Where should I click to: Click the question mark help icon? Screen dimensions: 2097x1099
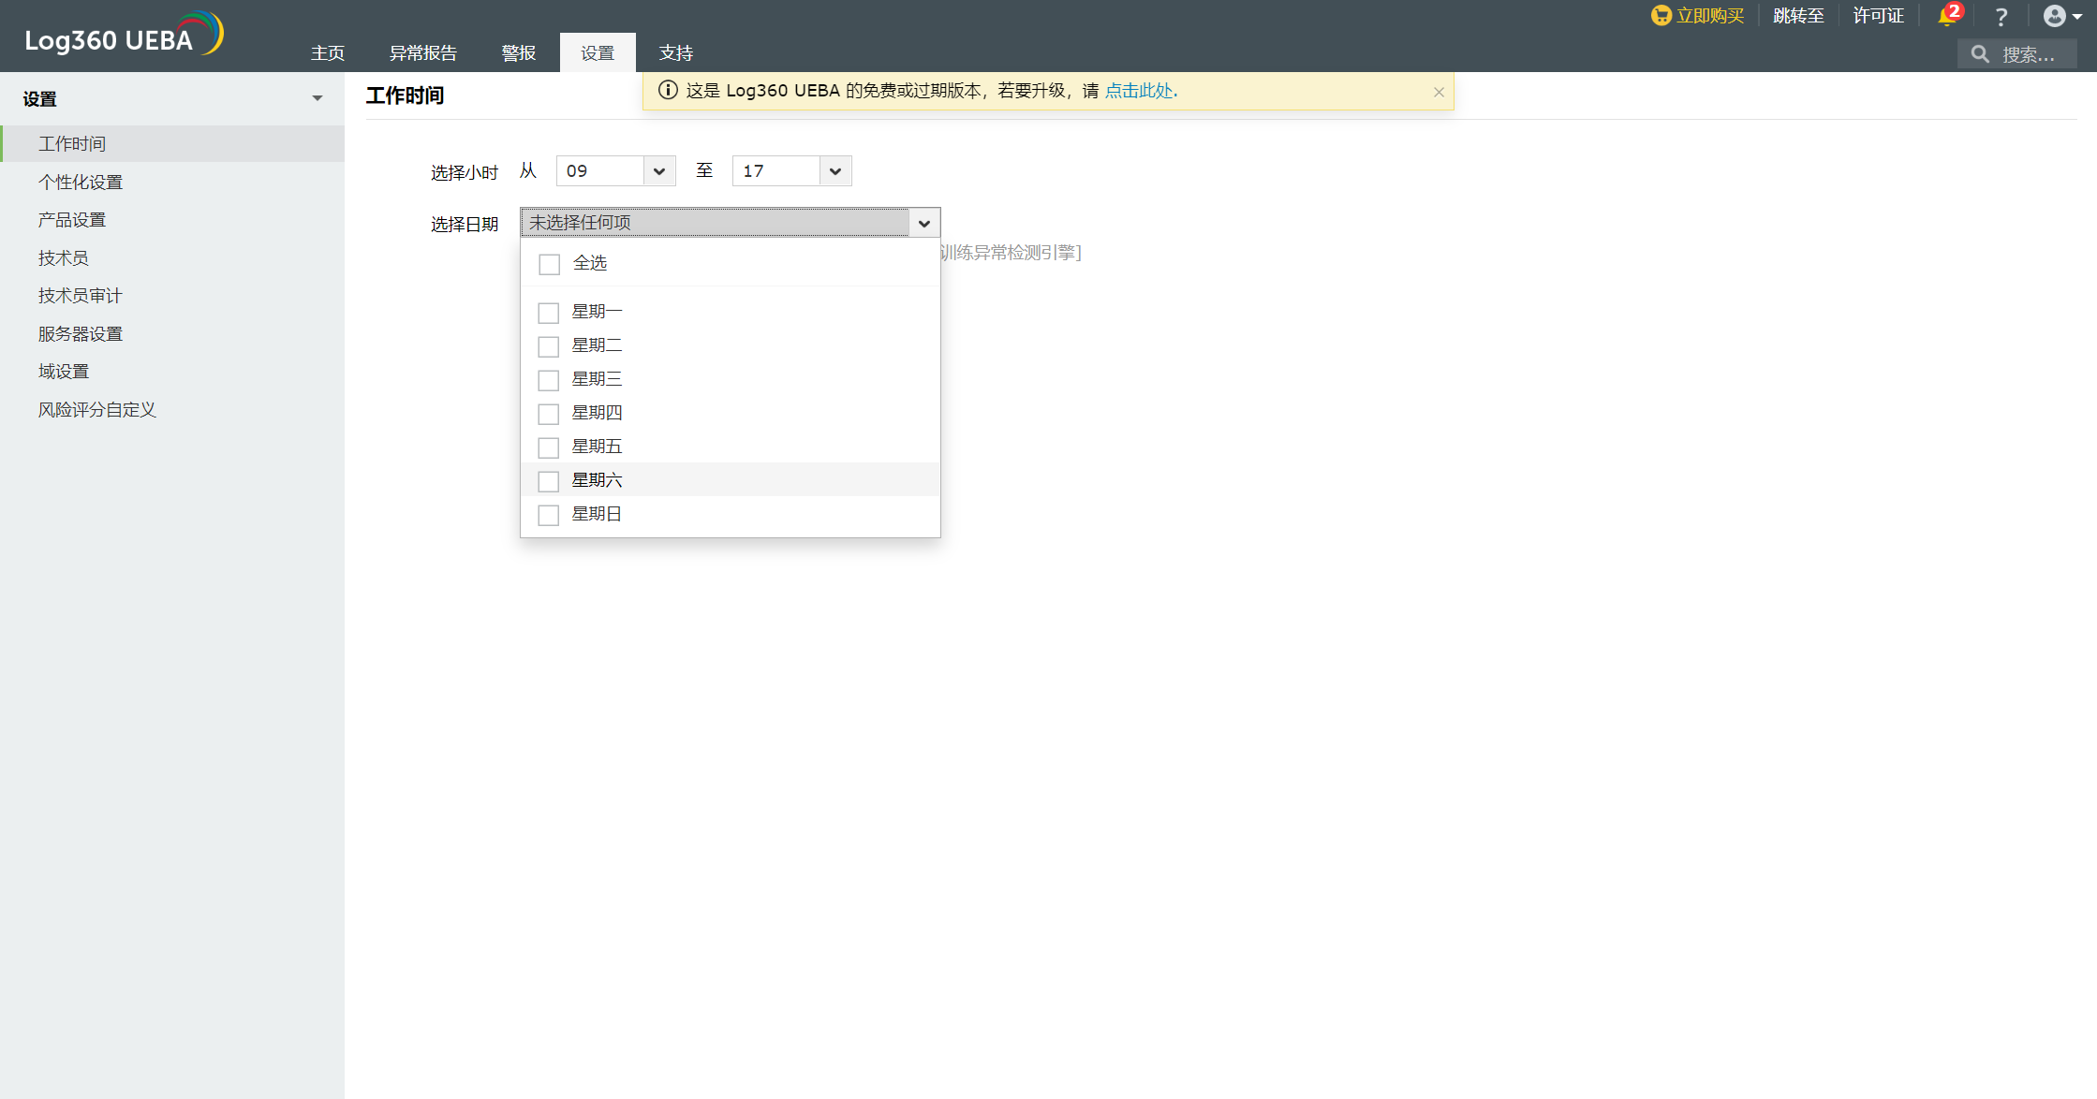(2001, 16)
